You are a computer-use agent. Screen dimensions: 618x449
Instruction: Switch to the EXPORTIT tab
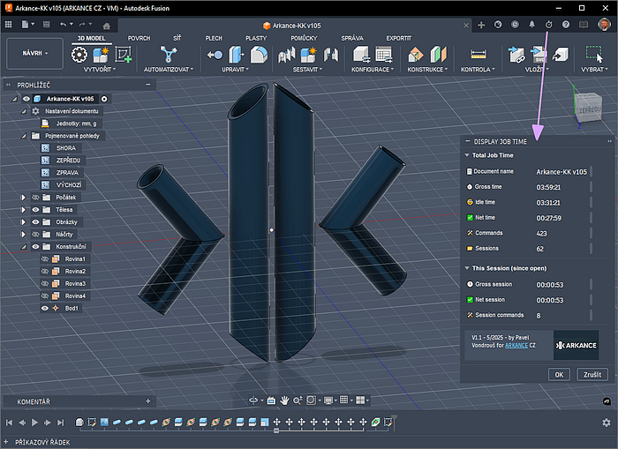398,38
